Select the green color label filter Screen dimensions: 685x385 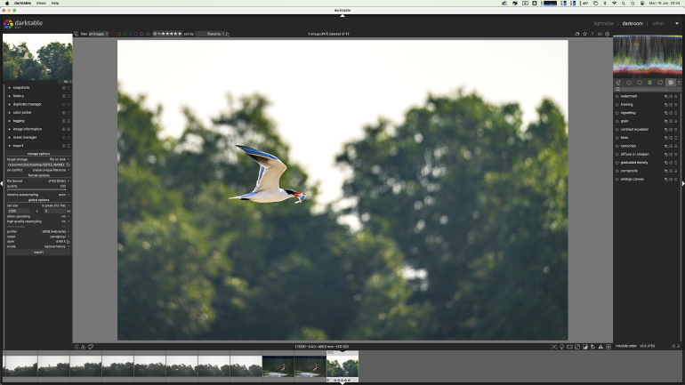(x=125, y=34)
